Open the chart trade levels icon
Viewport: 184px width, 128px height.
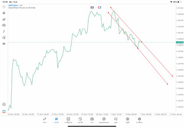point(4,19)
